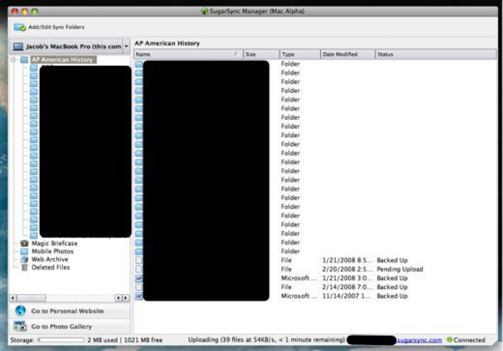Click the "2 MB used | 1021 MB free" text

click(125, 340)
